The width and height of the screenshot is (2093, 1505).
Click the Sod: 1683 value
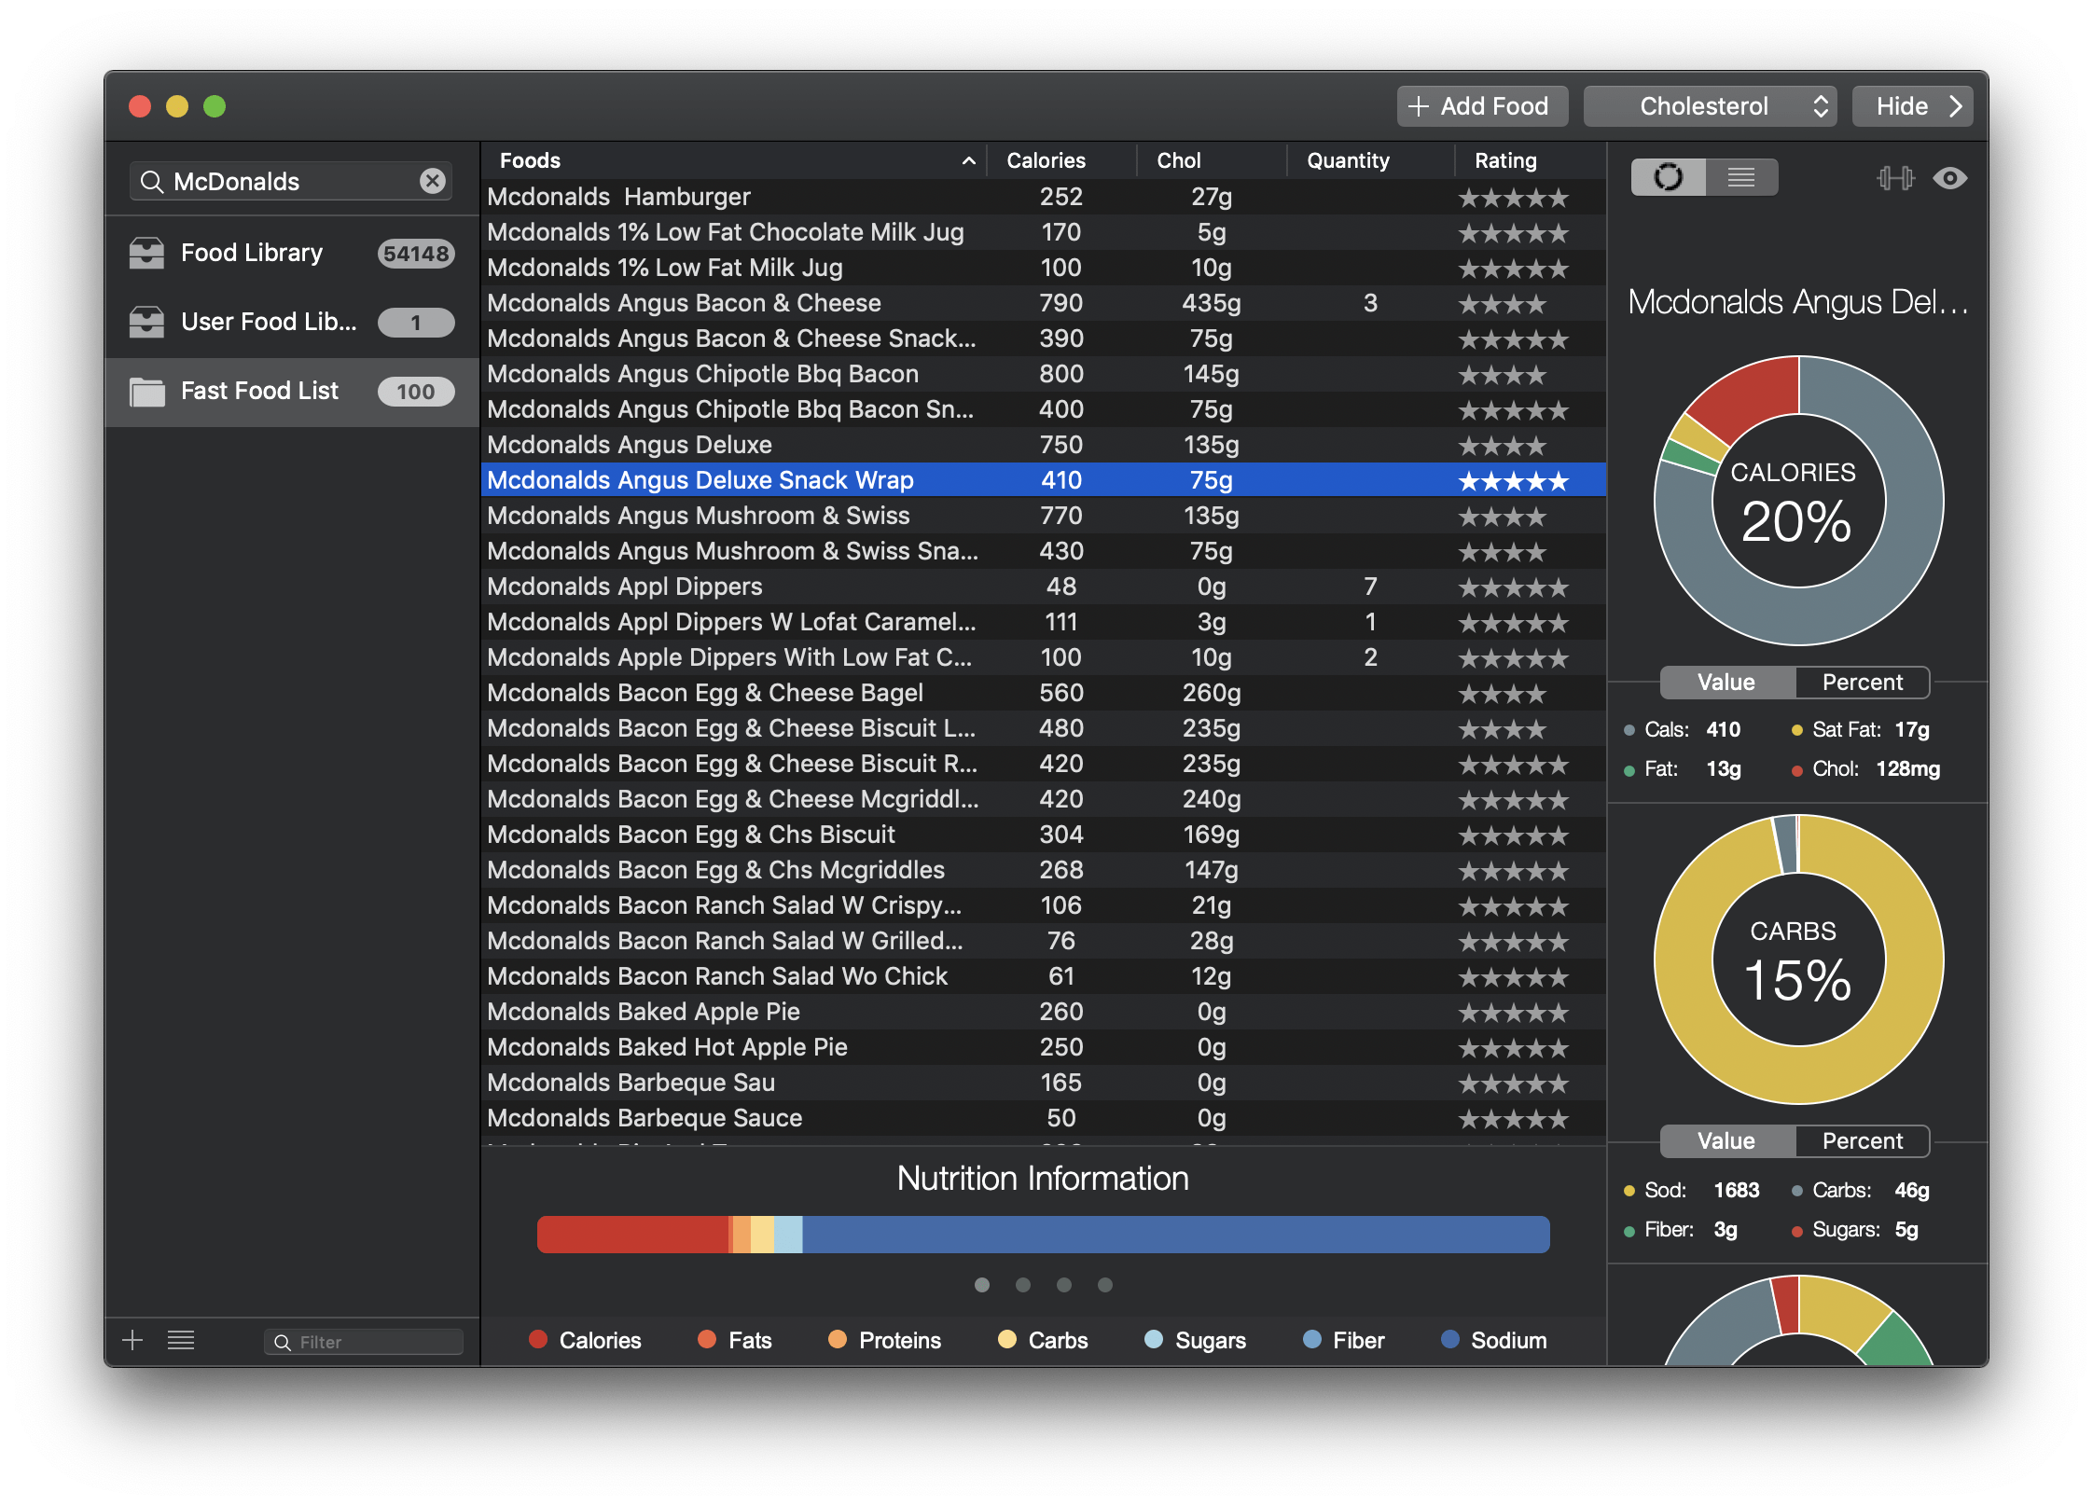pyautogui.click(x=1737, y=1191)
